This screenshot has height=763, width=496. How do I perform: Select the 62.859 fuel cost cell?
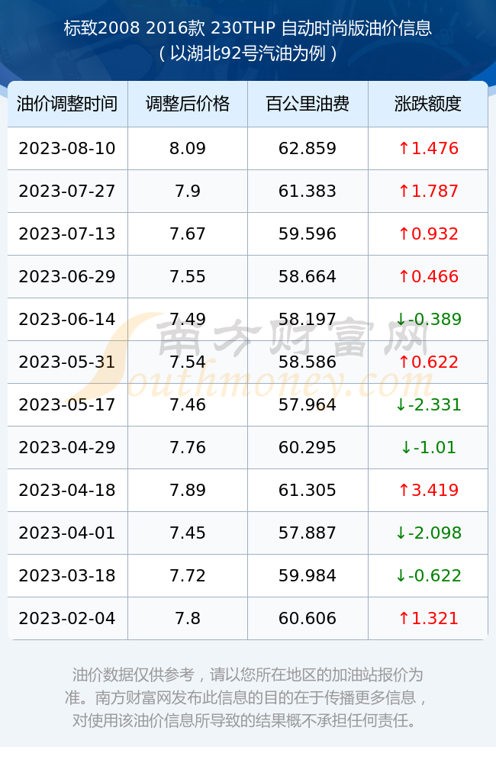pyautogui.click(x=308, y=149)
